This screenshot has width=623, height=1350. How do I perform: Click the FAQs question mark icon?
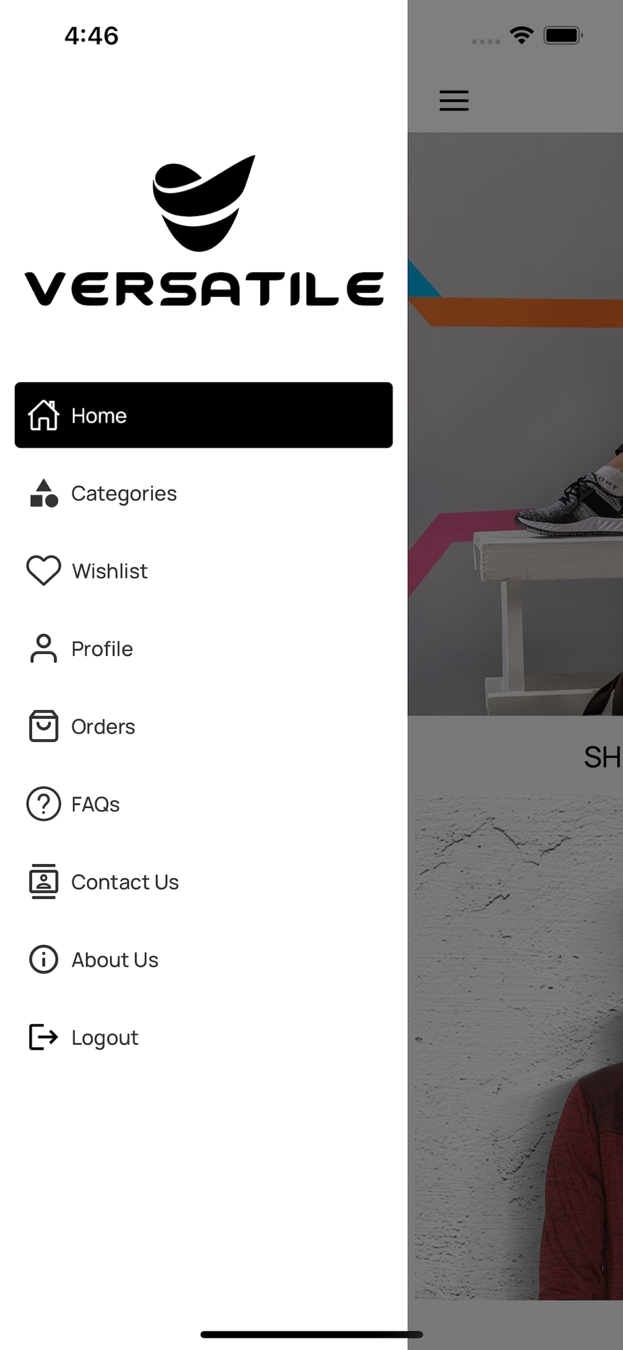click(44, 804)
